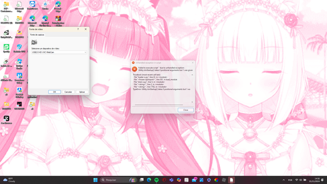
Task: Click the red error icon in exception dialog
Action: (x=134, y=69)
